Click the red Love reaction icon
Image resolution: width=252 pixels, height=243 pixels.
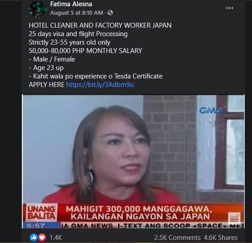click(42, 237)
